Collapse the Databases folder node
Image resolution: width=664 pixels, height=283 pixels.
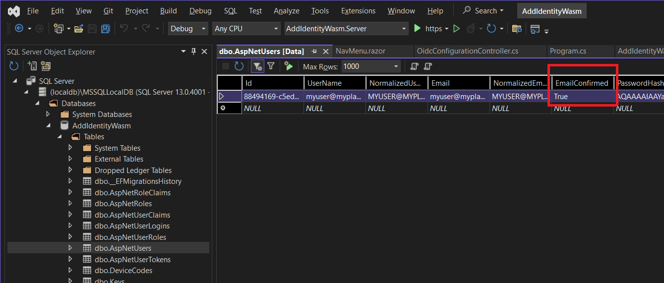(37, 103)
